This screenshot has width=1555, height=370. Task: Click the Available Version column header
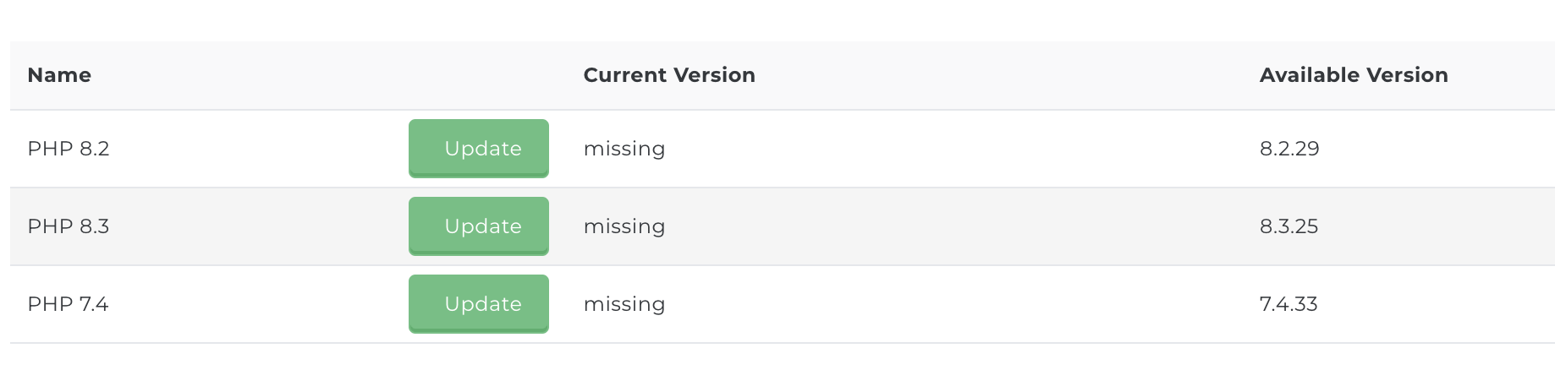pos(1354,75)
